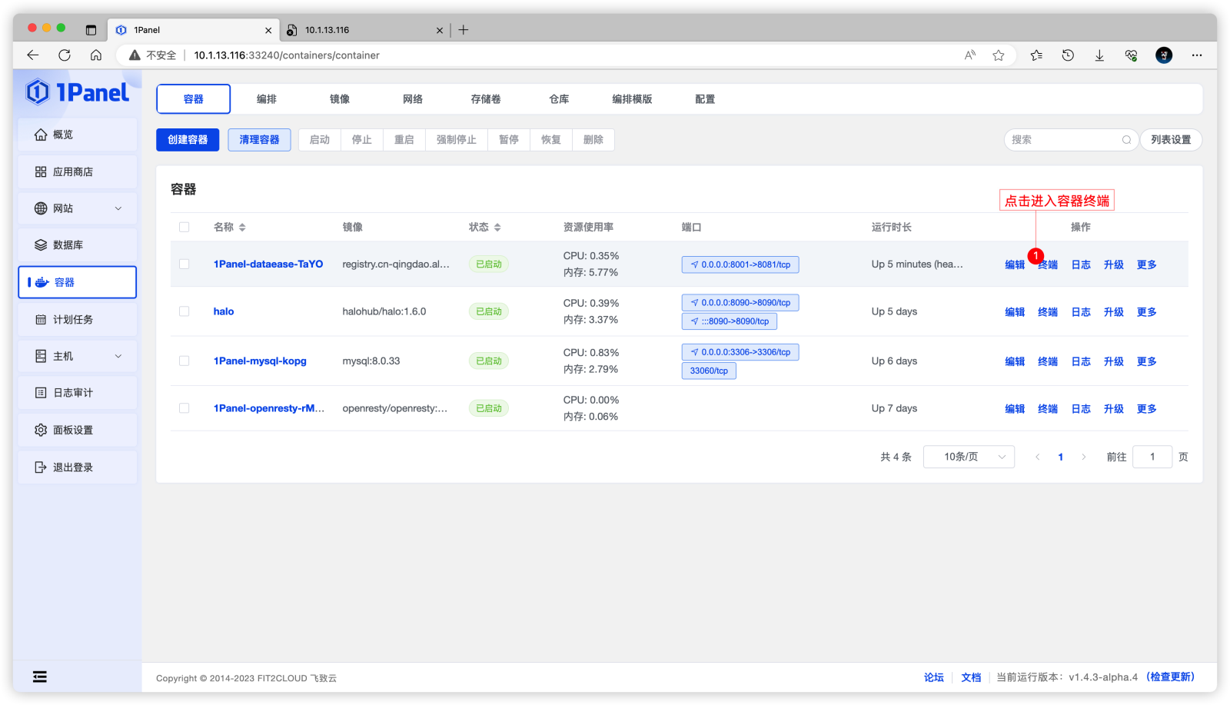Check the 1Panel-mysql-kopg row checkbox

pos(184,361)
